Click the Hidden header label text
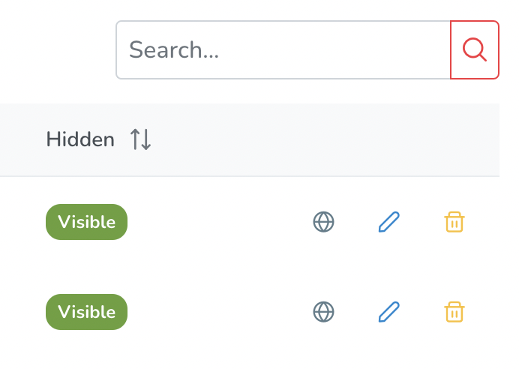The width and height of the screenshot is (519, 369). click(x=80, y=139)
